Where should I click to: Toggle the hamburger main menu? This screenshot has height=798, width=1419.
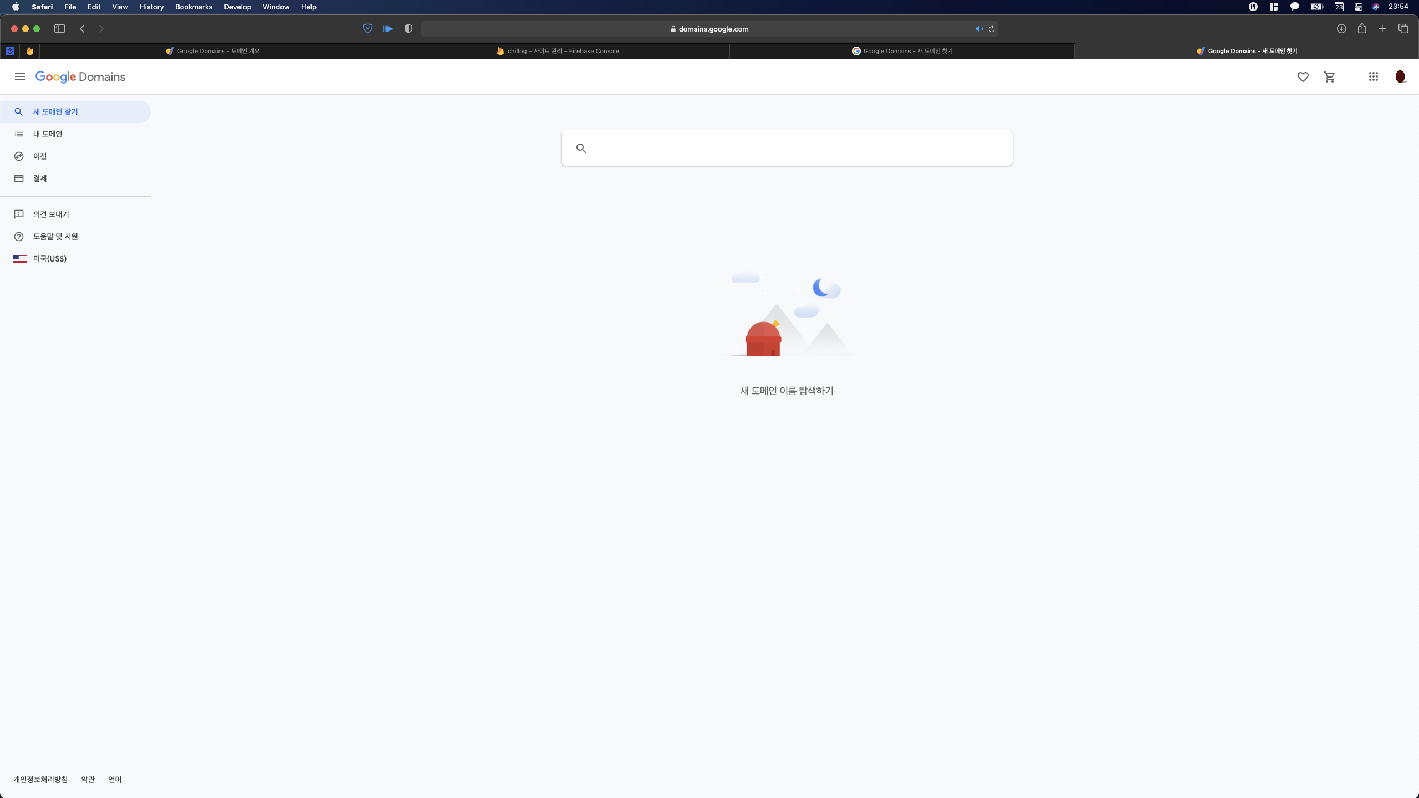[x=20, y=77]
